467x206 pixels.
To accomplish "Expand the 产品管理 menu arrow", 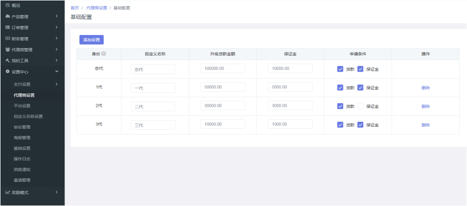I will point(57,17).
